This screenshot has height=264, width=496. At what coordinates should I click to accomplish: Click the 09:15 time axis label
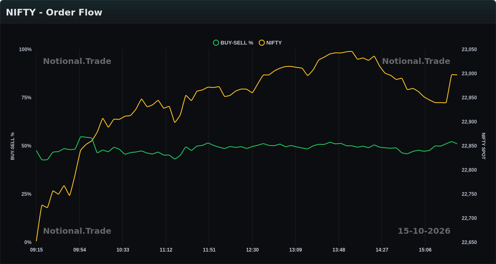36,250
